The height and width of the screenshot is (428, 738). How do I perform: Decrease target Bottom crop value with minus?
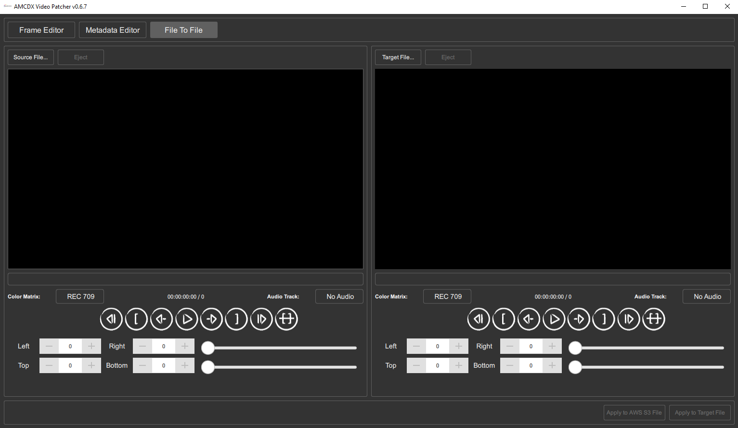point(510,365)
